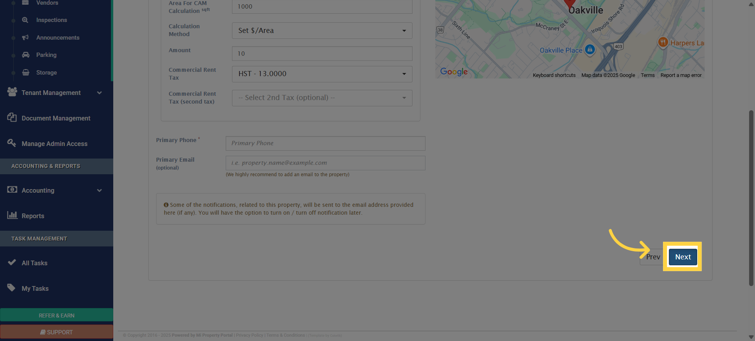Click the Support button
The image size is (755, 341).
(x=57, y=332)
